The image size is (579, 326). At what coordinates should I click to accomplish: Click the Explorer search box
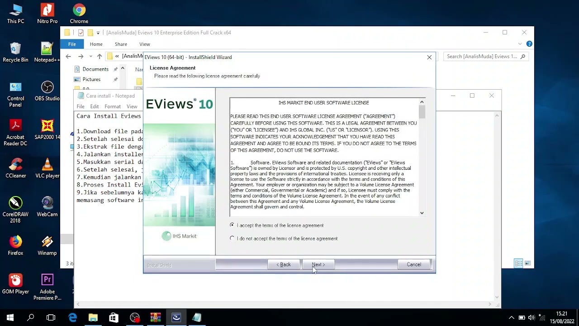click(485, 57)
